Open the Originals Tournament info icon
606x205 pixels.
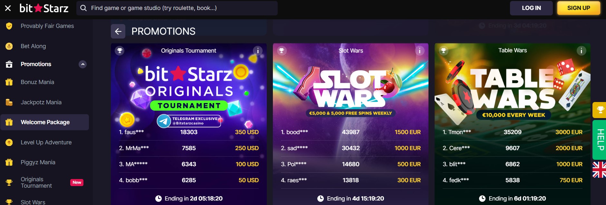258,50
